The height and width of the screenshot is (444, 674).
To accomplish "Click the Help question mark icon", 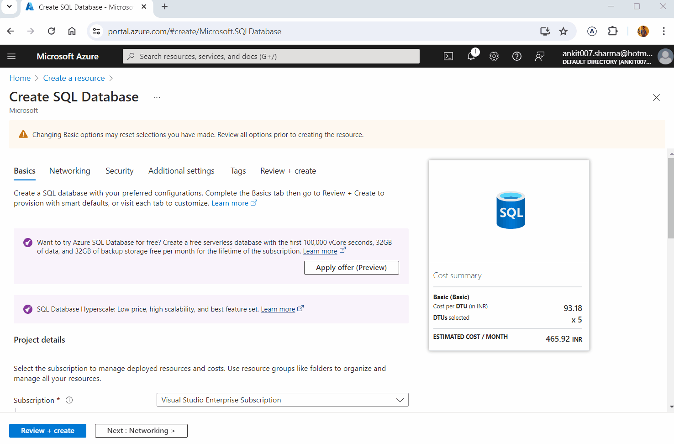I will [x=517, y=56].
